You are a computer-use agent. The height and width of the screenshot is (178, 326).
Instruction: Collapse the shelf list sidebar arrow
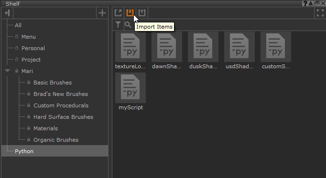(x=7, y=13)
